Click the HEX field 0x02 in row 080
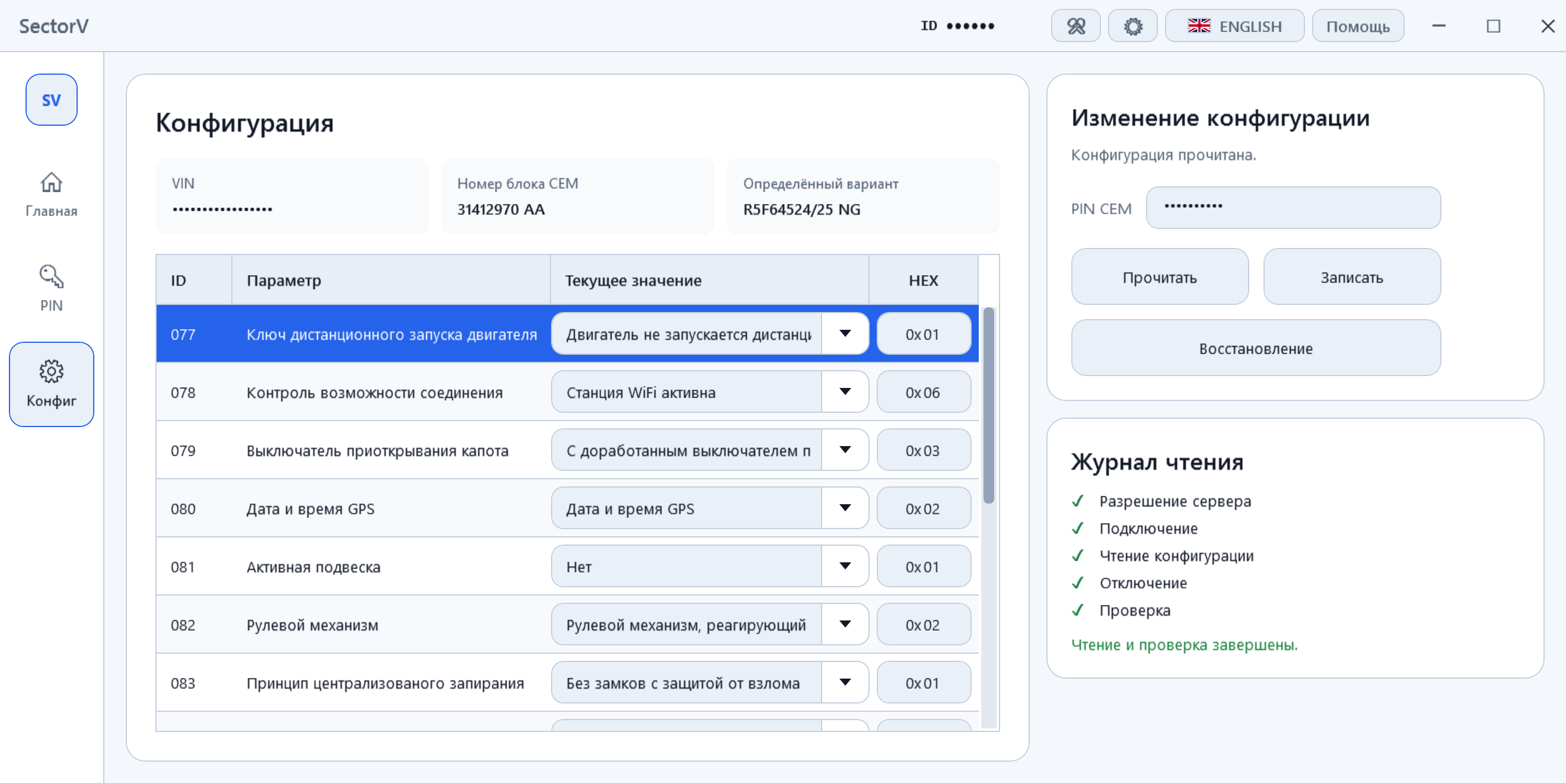The height and width of the screenshot is (783, 1566). 924,508
